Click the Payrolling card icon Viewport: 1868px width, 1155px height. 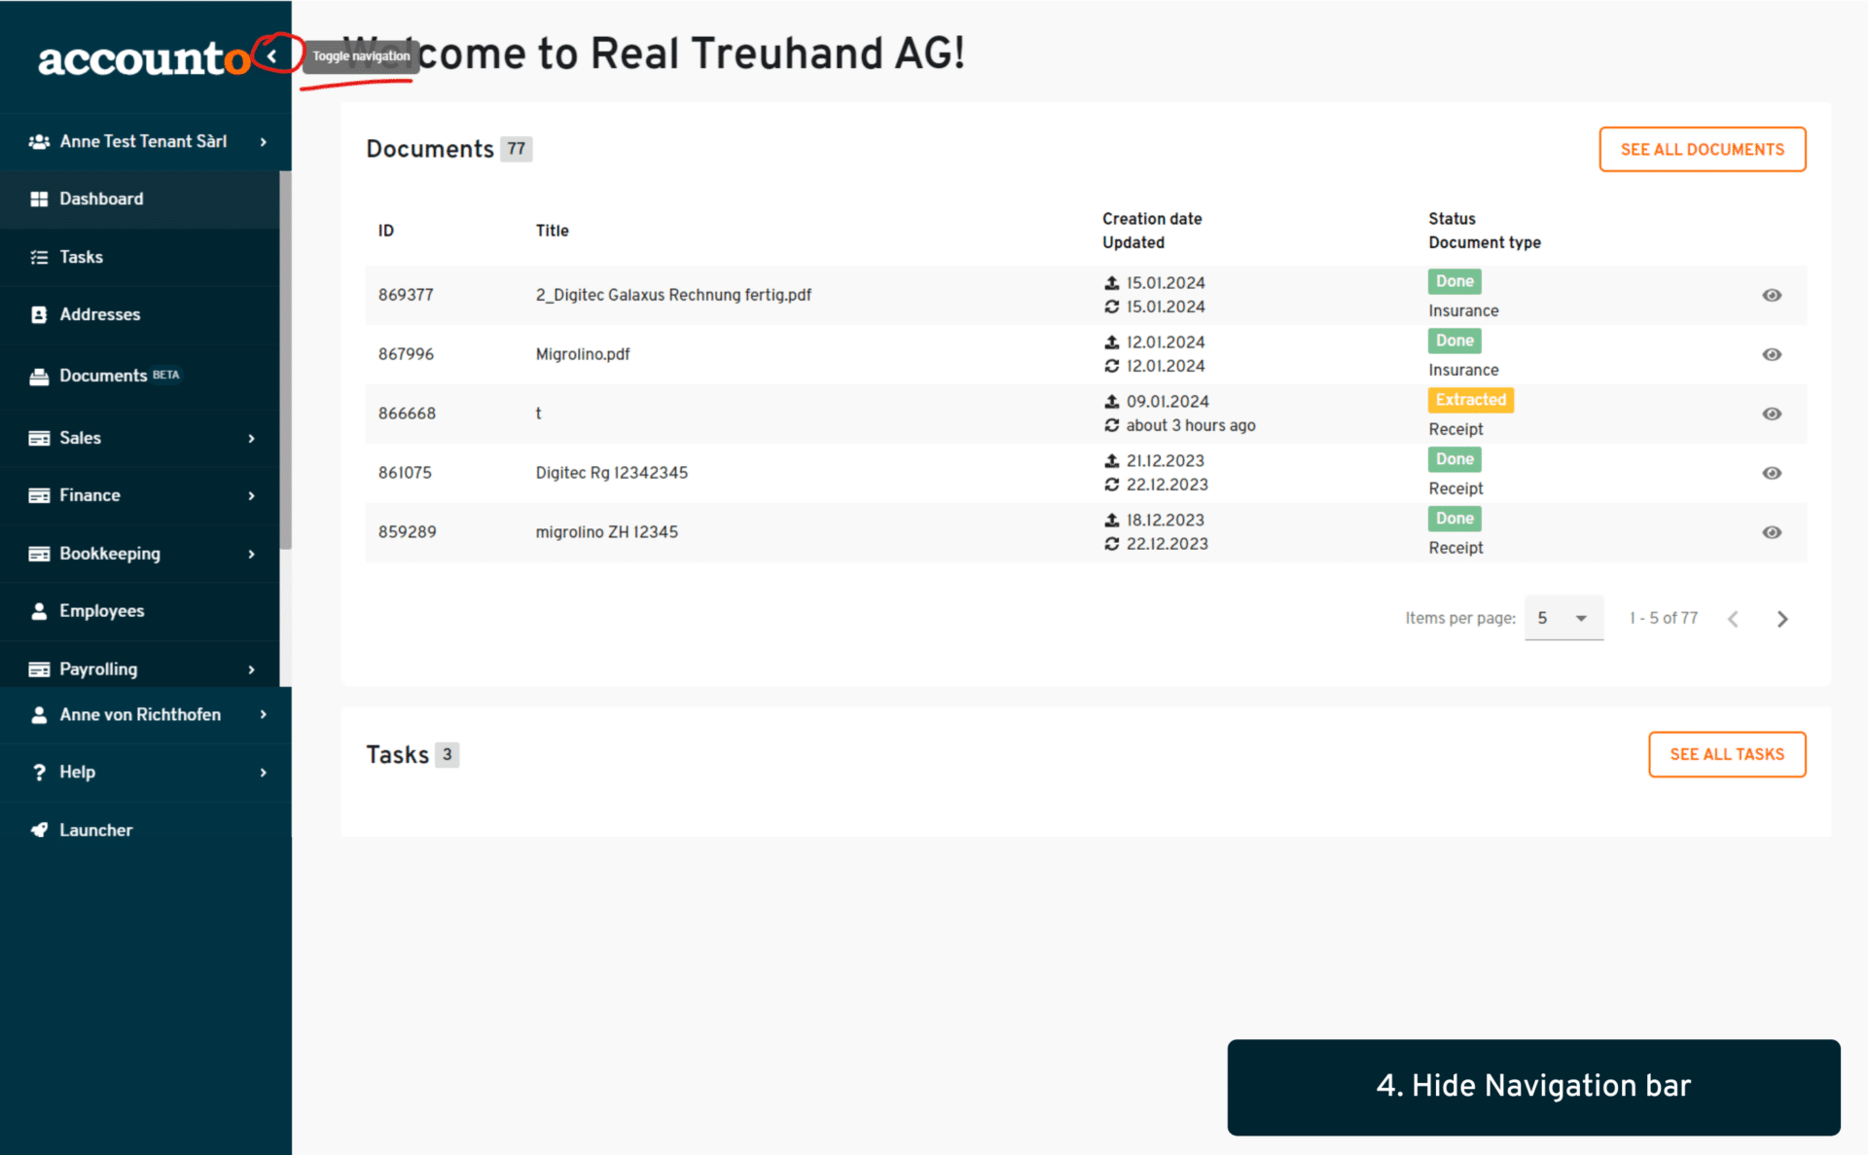tap(39, 670)
